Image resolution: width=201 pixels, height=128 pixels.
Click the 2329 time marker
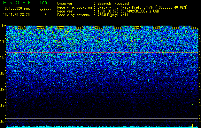click(x=175, y=28)
